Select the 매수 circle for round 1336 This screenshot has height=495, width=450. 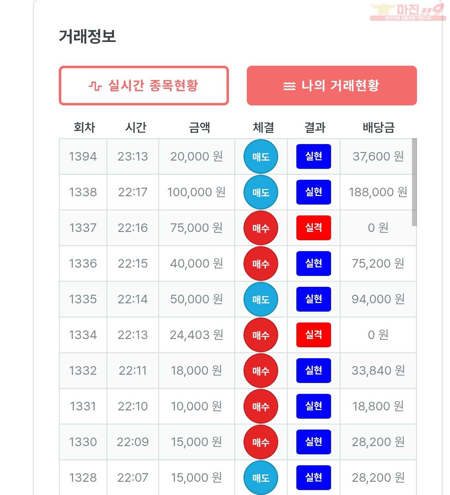261,264
